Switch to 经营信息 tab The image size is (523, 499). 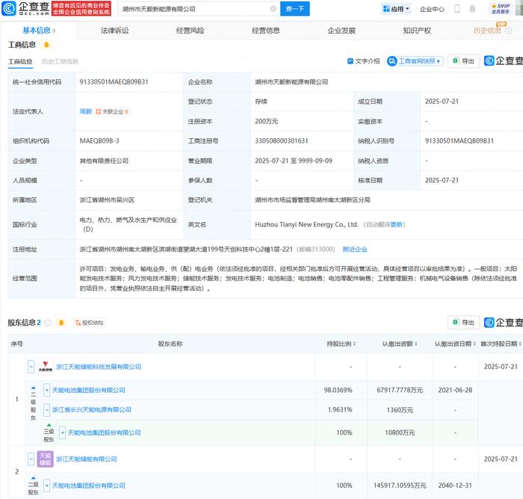(x=266, y=31)
